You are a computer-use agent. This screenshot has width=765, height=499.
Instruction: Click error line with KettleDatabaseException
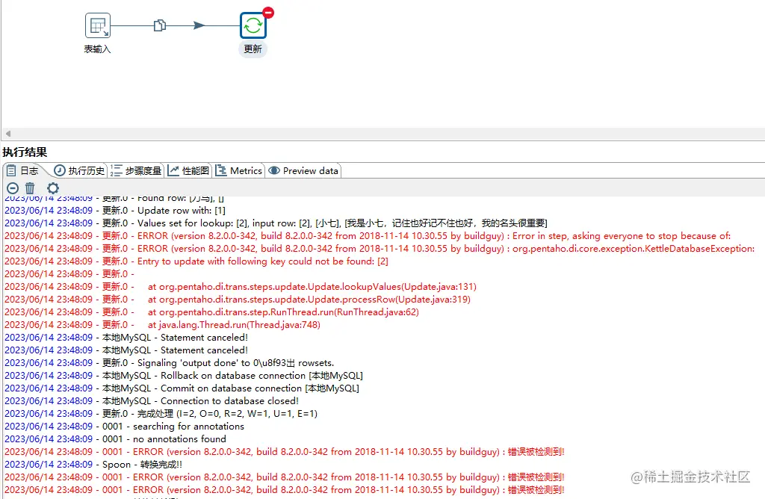380,248
